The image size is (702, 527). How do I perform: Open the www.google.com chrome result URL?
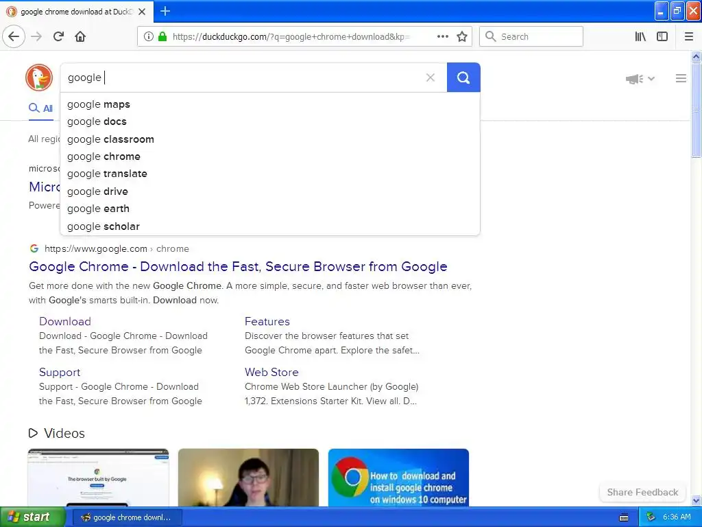click(117, 248)
